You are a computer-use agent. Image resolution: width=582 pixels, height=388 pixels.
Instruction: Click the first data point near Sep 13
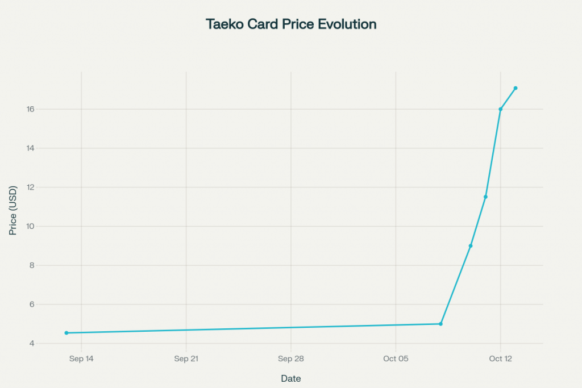(x=66, y=333)
